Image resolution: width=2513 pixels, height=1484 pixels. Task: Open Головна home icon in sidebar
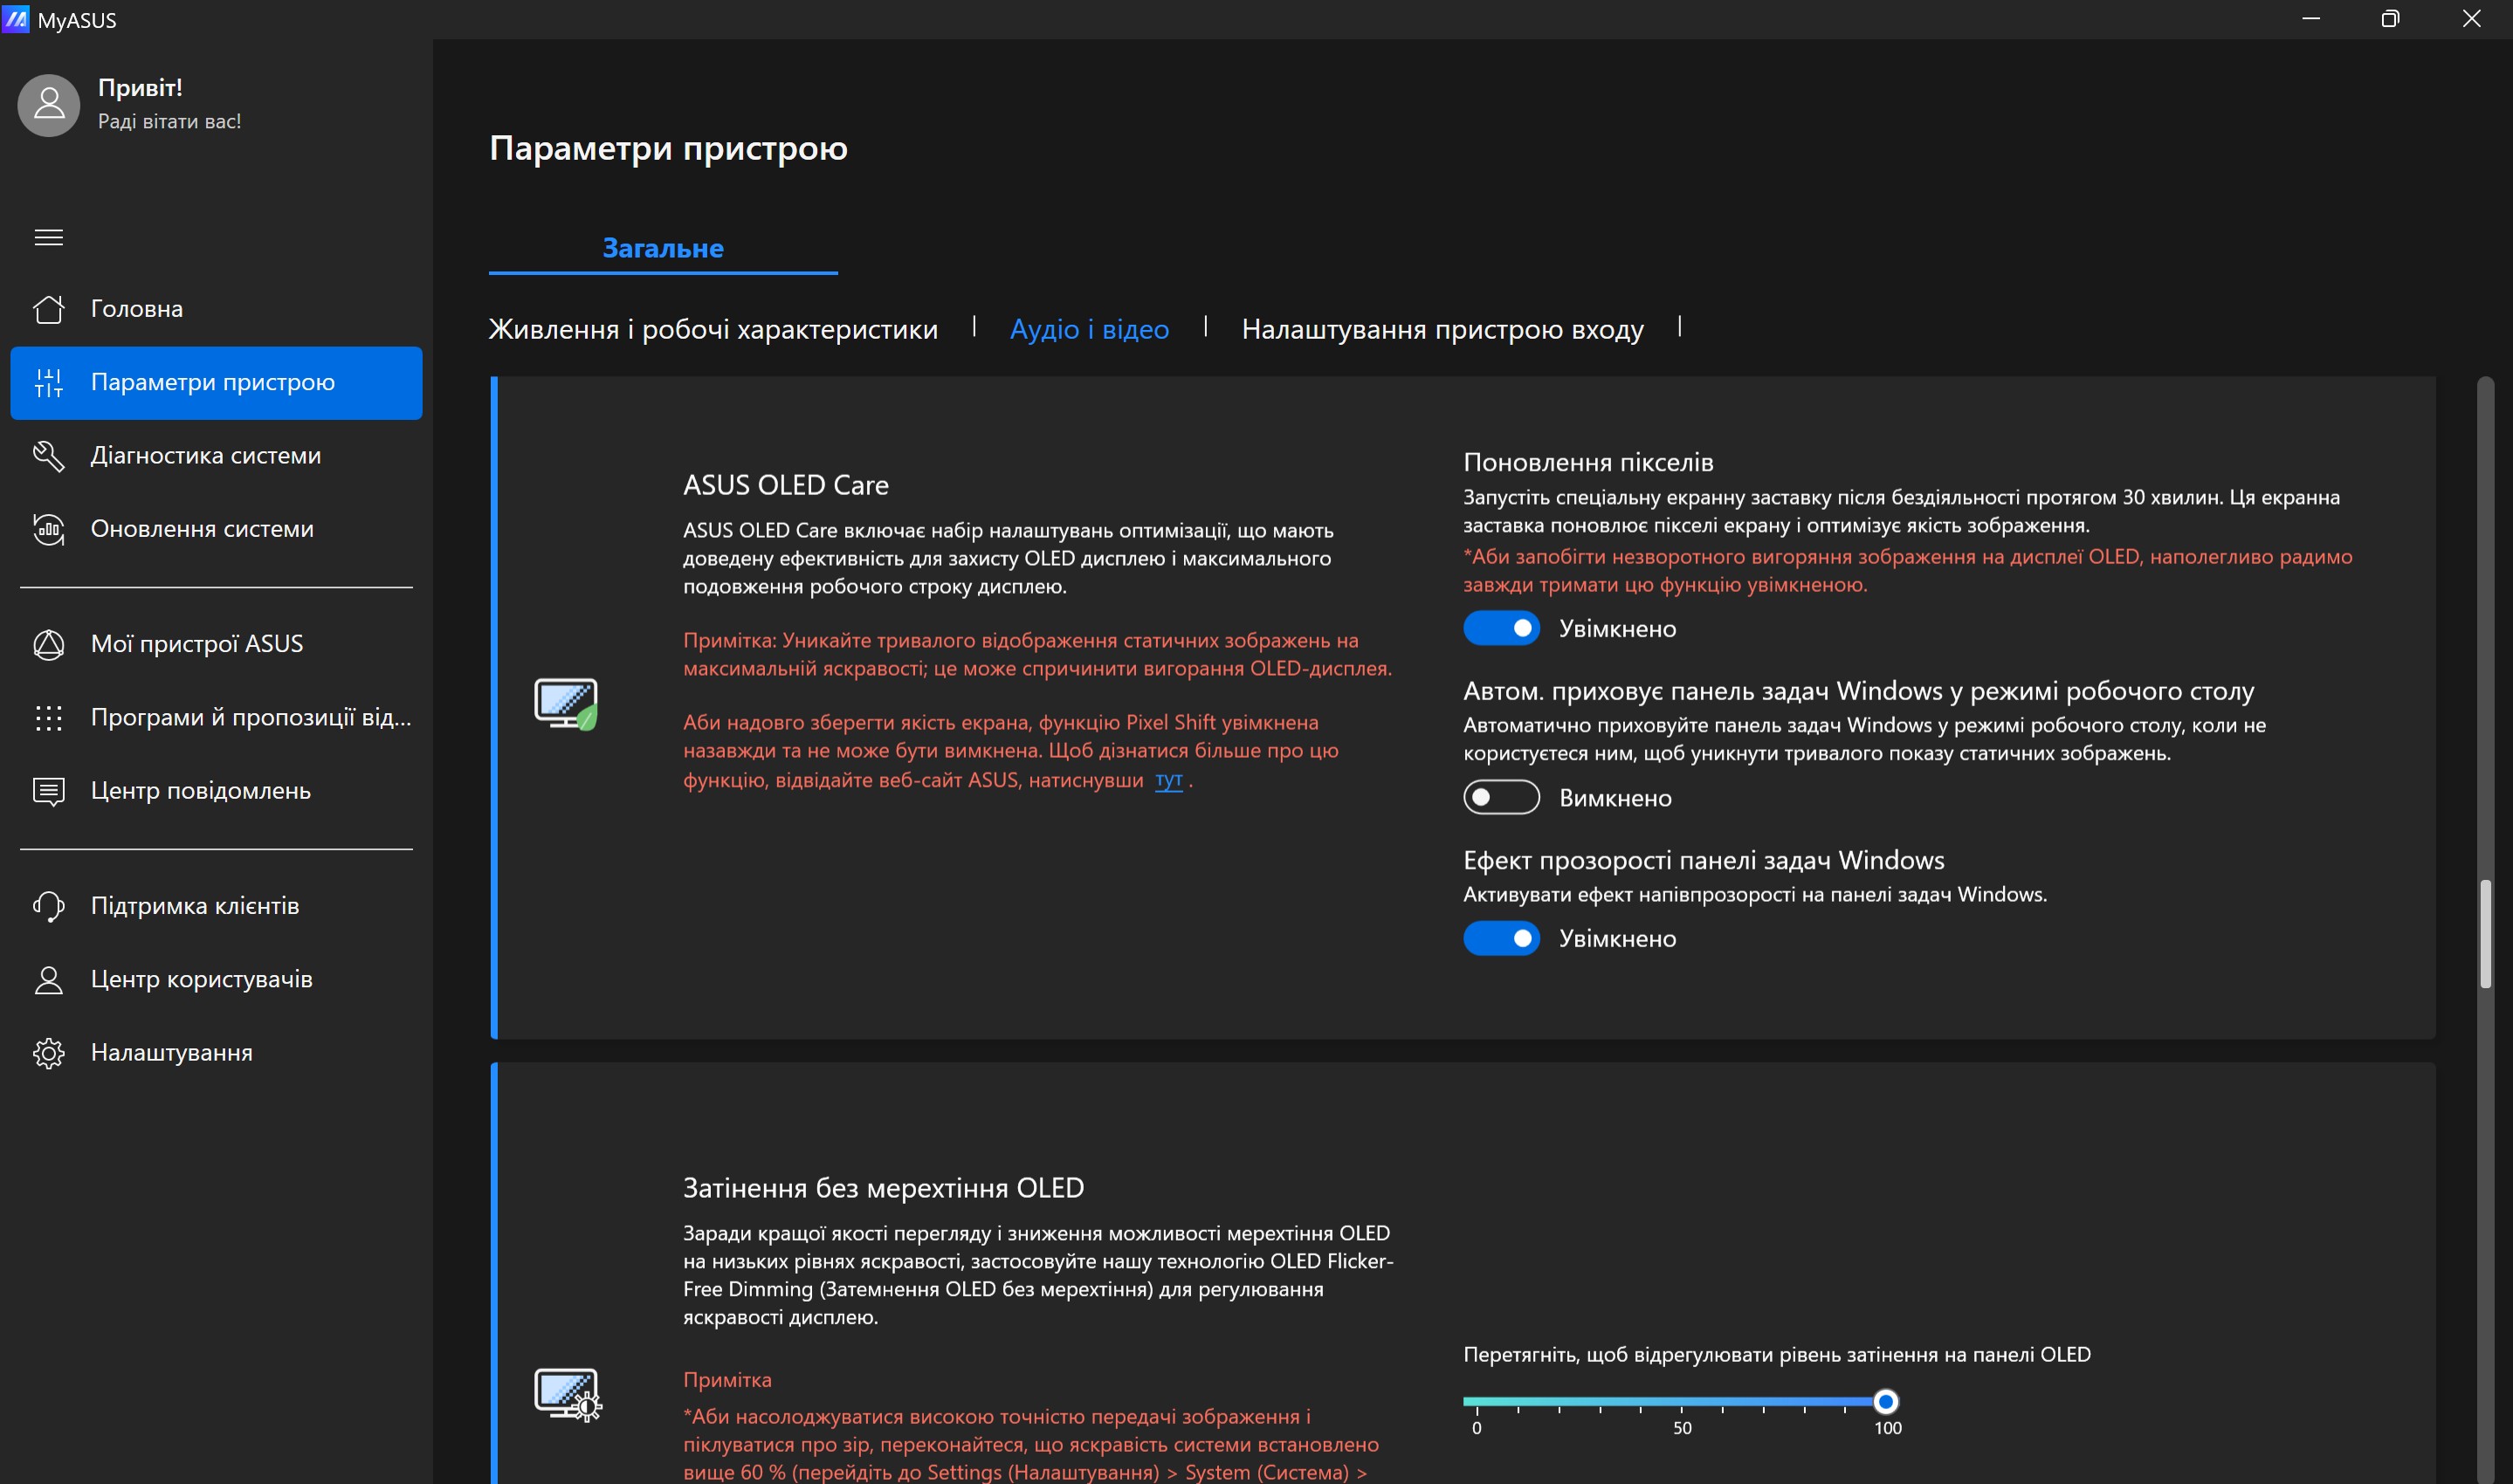click(x=48, y=309)
